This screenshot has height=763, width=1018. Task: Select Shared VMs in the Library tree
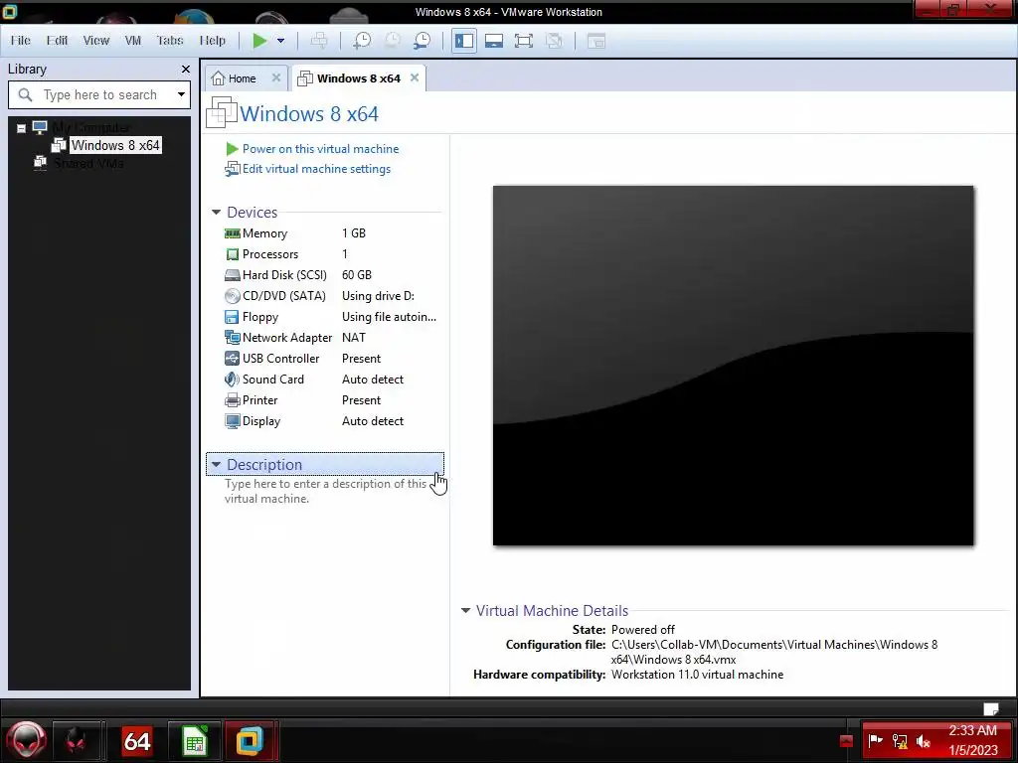[x=88, y=164]
